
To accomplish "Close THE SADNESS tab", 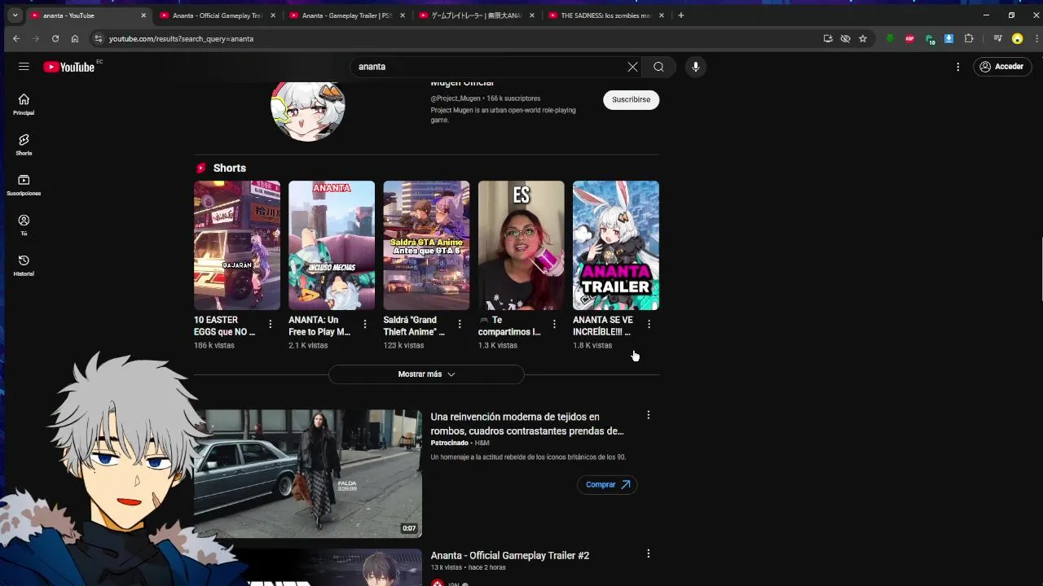I will point(662,15).
